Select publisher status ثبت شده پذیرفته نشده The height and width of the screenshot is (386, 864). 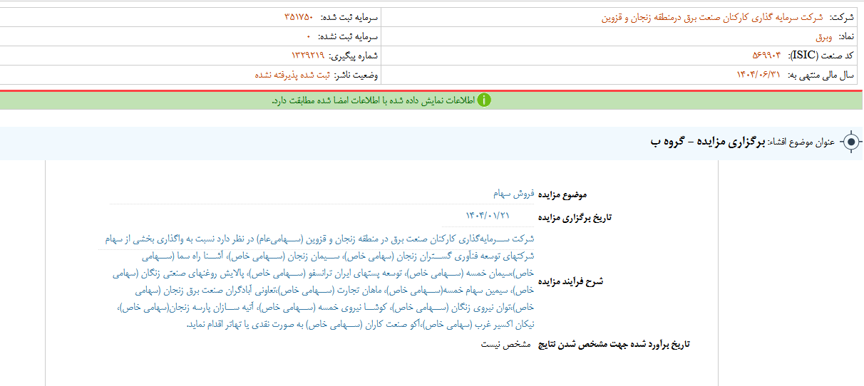(x=293, y=75)
